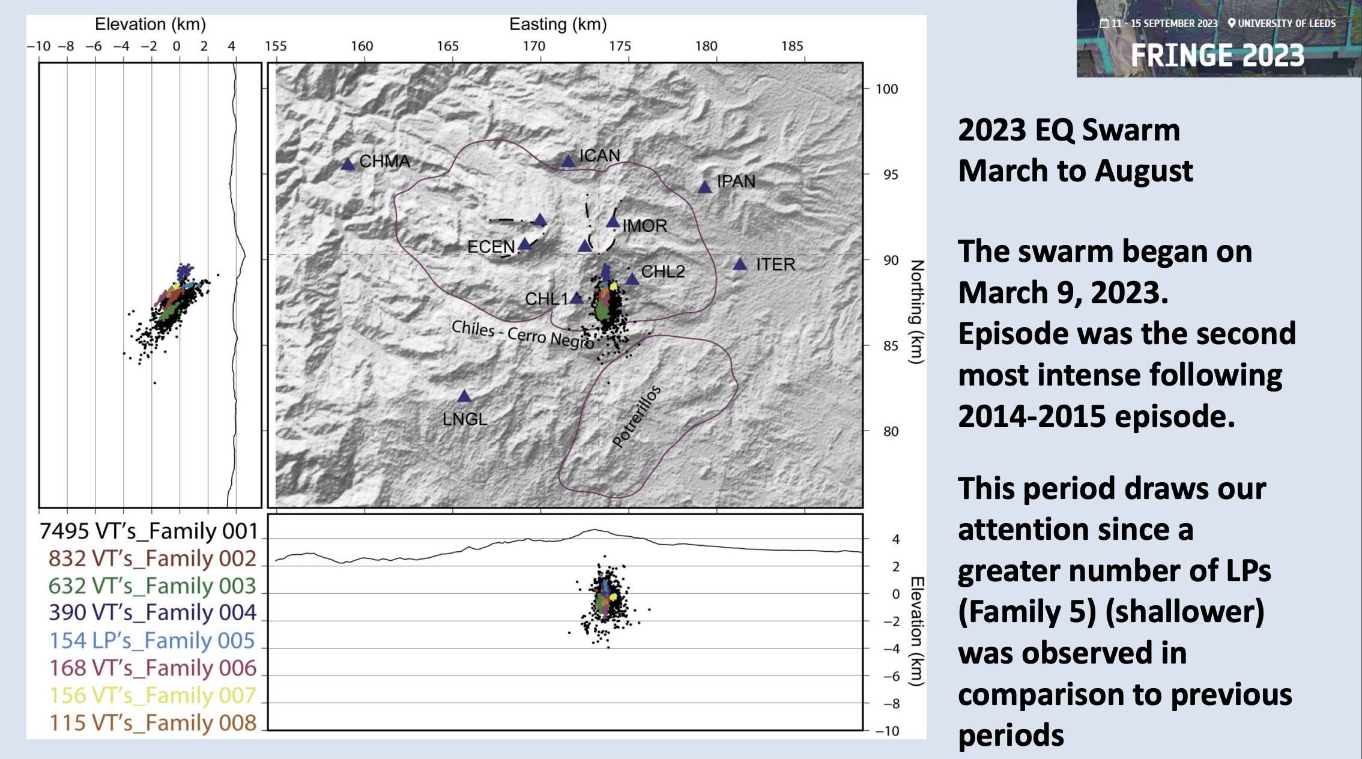Click the CHMA station triangle marker
The height and width of the screenshot is (759, 1362).
[348, 164]
